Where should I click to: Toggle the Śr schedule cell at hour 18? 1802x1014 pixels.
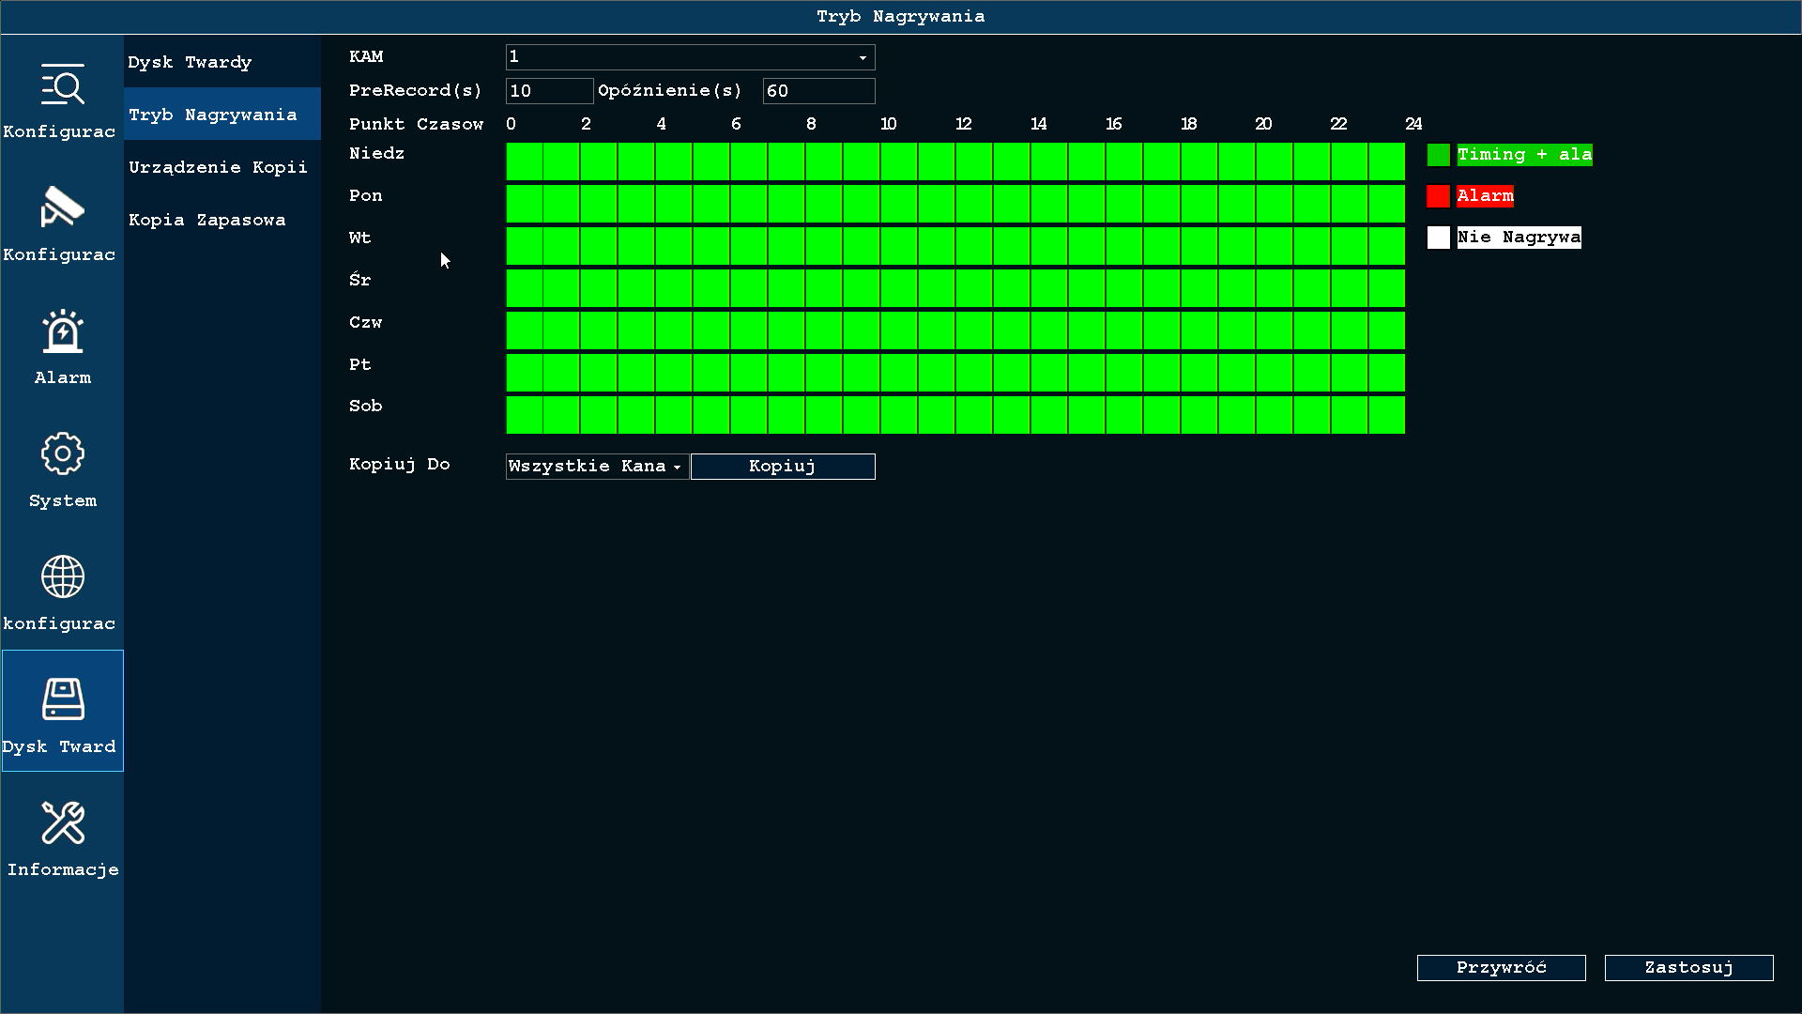point(1199,288)
